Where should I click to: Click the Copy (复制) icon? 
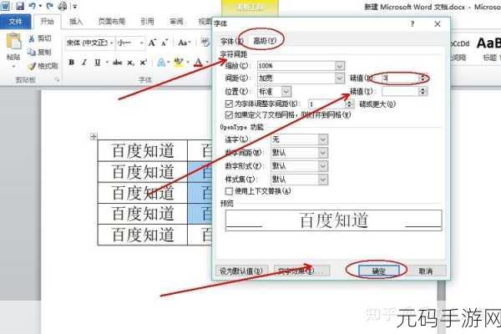pyautogui.click(x=32, y=52)
